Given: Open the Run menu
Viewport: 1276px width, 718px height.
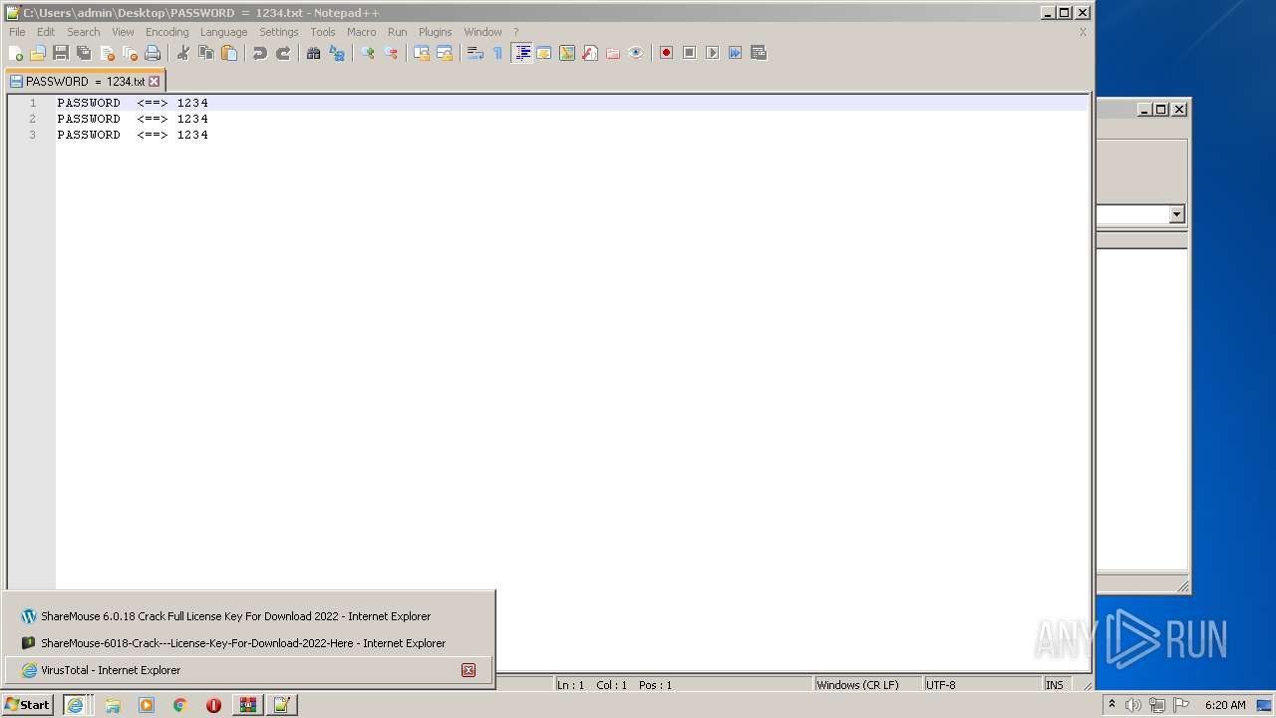Looking at the screenshot, I should [x=398, y=32].
